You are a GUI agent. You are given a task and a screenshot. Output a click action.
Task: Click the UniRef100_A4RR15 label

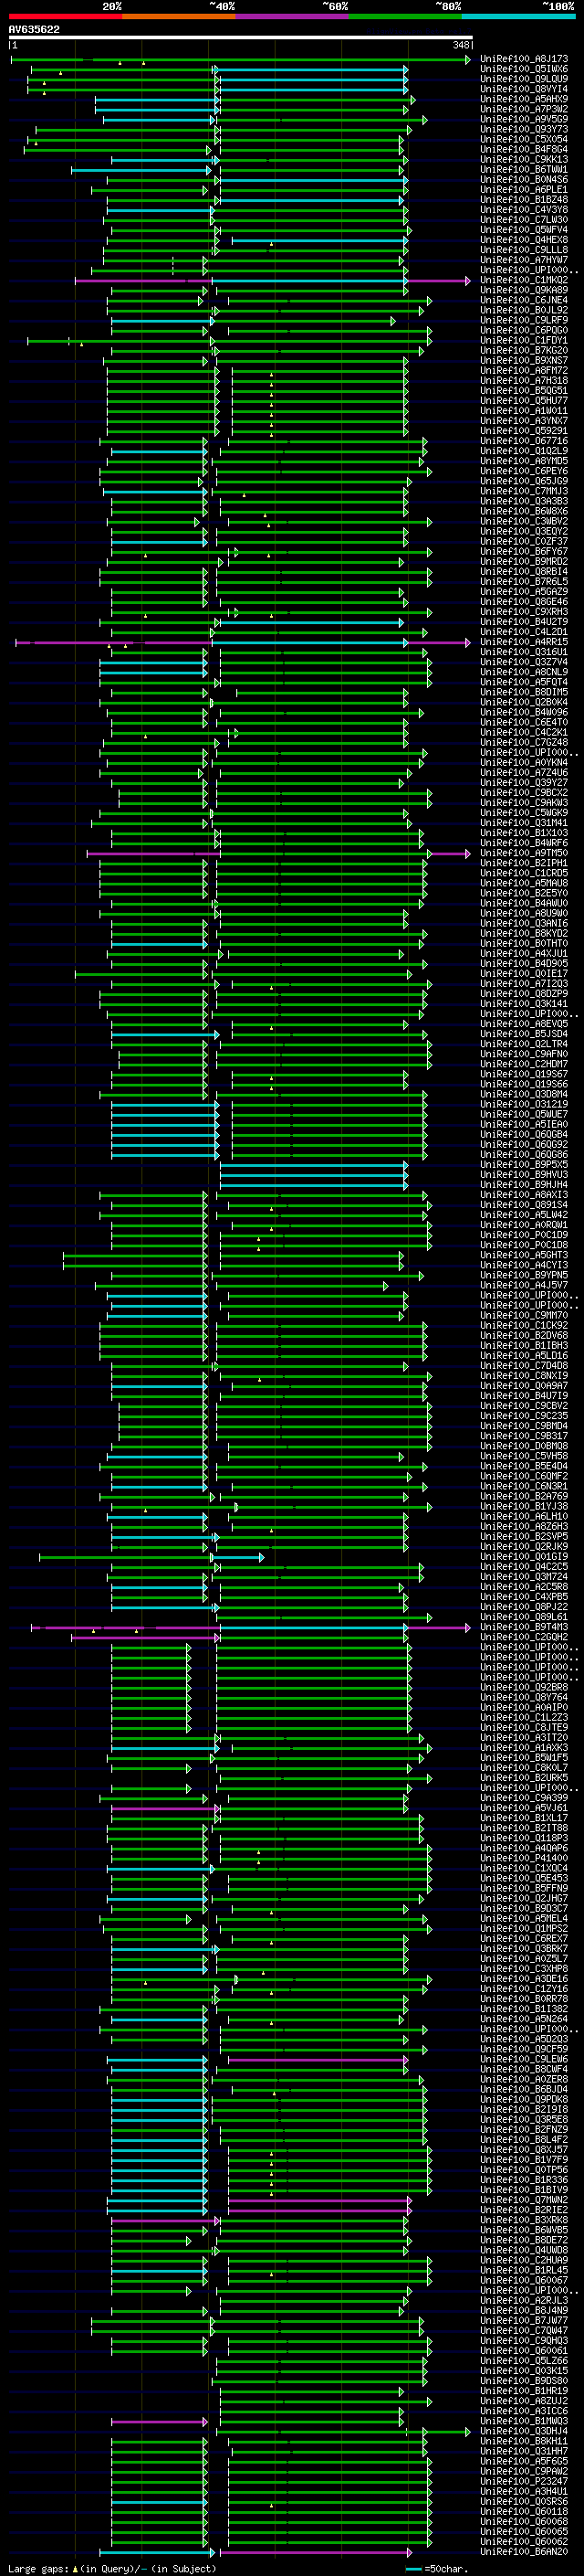(524, 642)
